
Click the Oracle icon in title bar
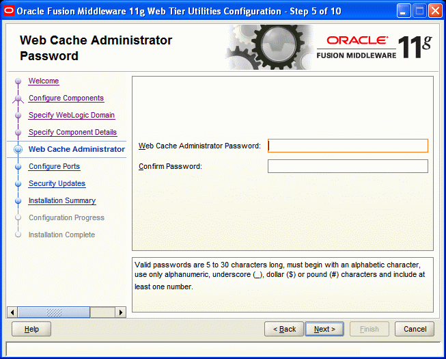[x=9, y=10]
